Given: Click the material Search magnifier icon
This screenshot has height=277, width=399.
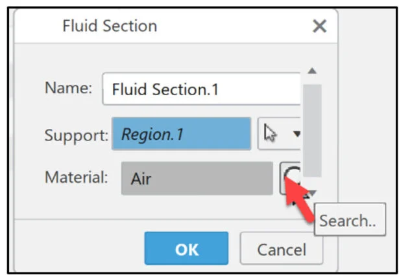Looking at the screenshot, I should click(x=291, y=174).
